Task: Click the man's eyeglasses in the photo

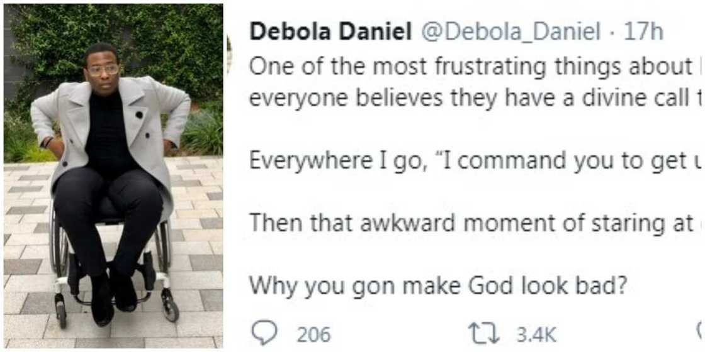Action: (103, 70)
